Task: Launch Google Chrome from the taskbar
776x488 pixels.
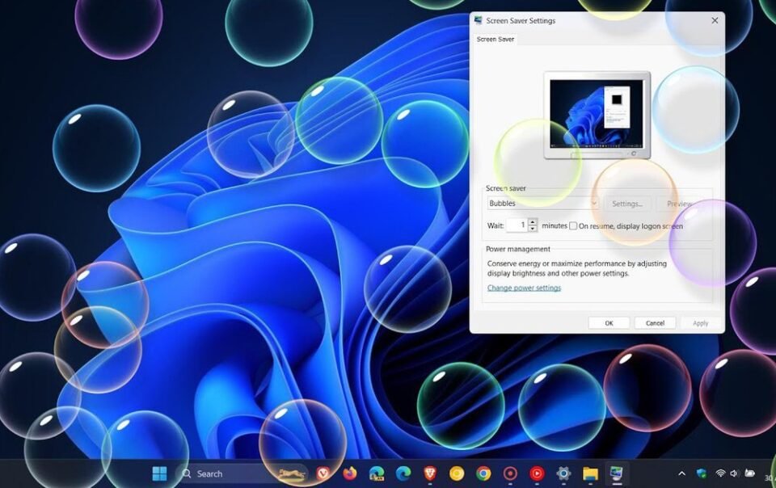Action: pos(483,473)
